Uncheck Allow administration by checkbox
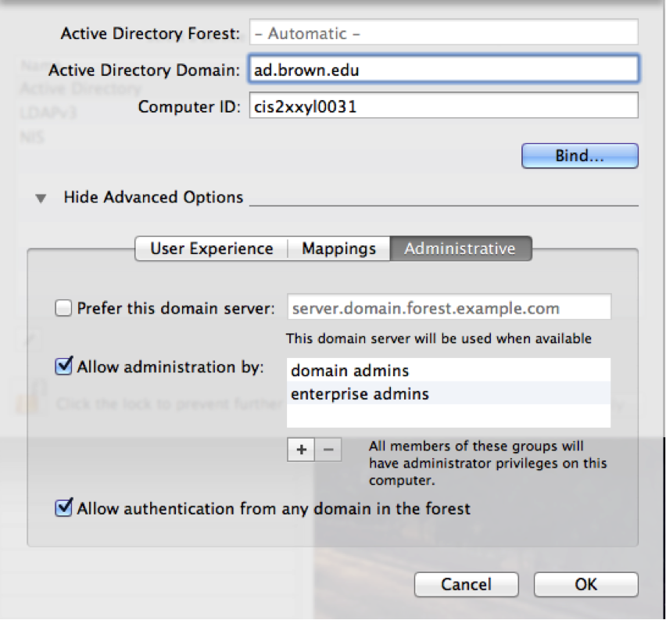The width and height of the screenshot is (666, 620). 63,367
